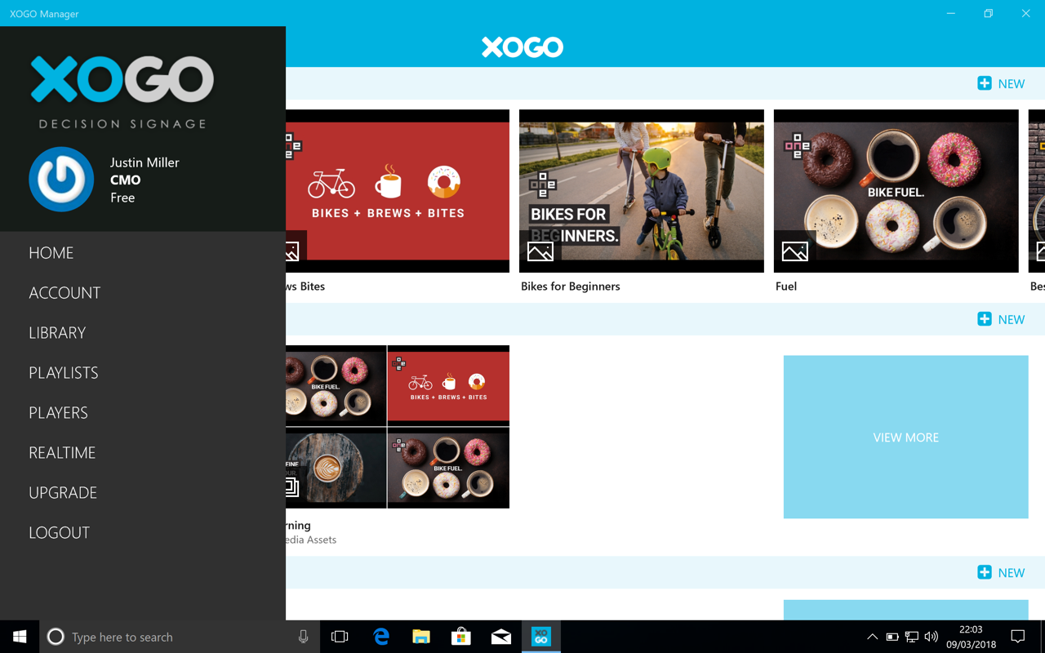
Task: Open Microsoft Store from the taskbar
Action: pos(460,637)
